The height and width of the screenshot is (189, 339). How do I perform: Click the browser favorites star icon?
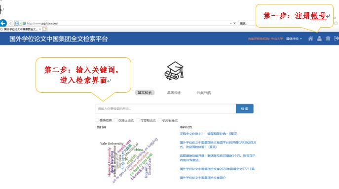[336, 23]
